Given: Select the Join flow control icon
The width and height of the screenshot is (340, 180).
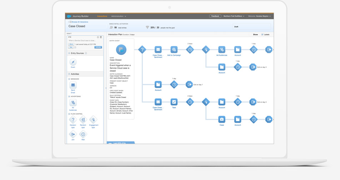Looking at the screenshot, I should point(73,134).
